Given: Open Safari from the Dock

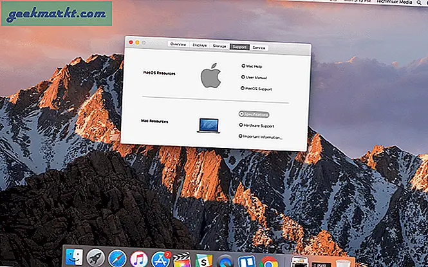Looking at the screenshot, I should pos(117,259).
